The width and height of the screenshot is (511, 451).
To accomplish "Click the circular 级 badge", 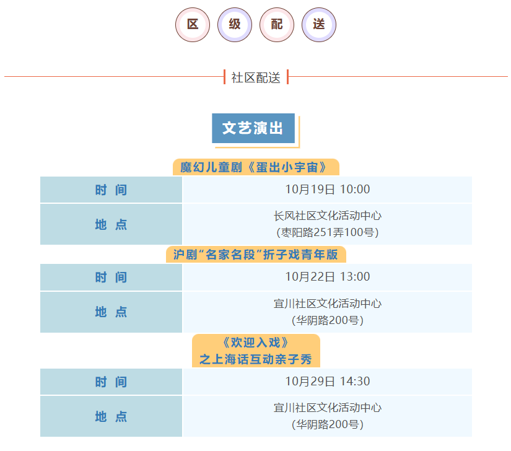I will point(235,25).
